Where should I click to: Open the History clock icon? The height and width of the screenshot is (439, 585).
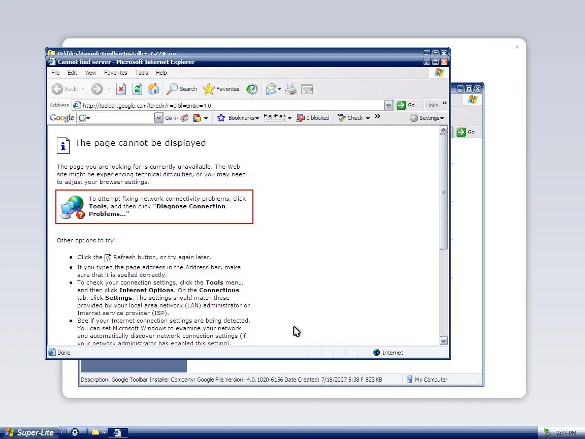pyautogui.click(x=252, y=89)
